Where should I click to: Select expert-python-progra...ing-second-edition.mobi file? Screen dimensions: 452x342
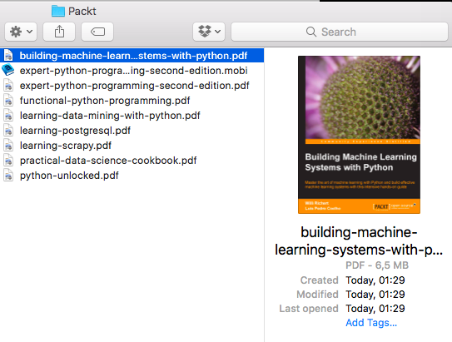[132, 71]
